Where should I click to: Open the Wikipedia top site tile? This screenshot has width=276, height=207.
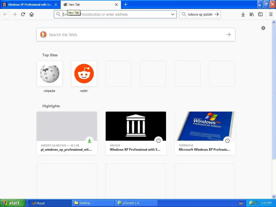pos(50,74)
